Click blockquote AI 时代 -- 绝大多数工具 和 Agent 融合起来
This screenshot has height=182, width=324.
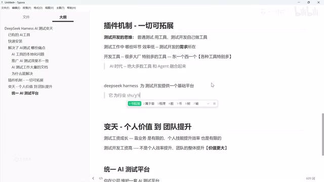[148, 66]
